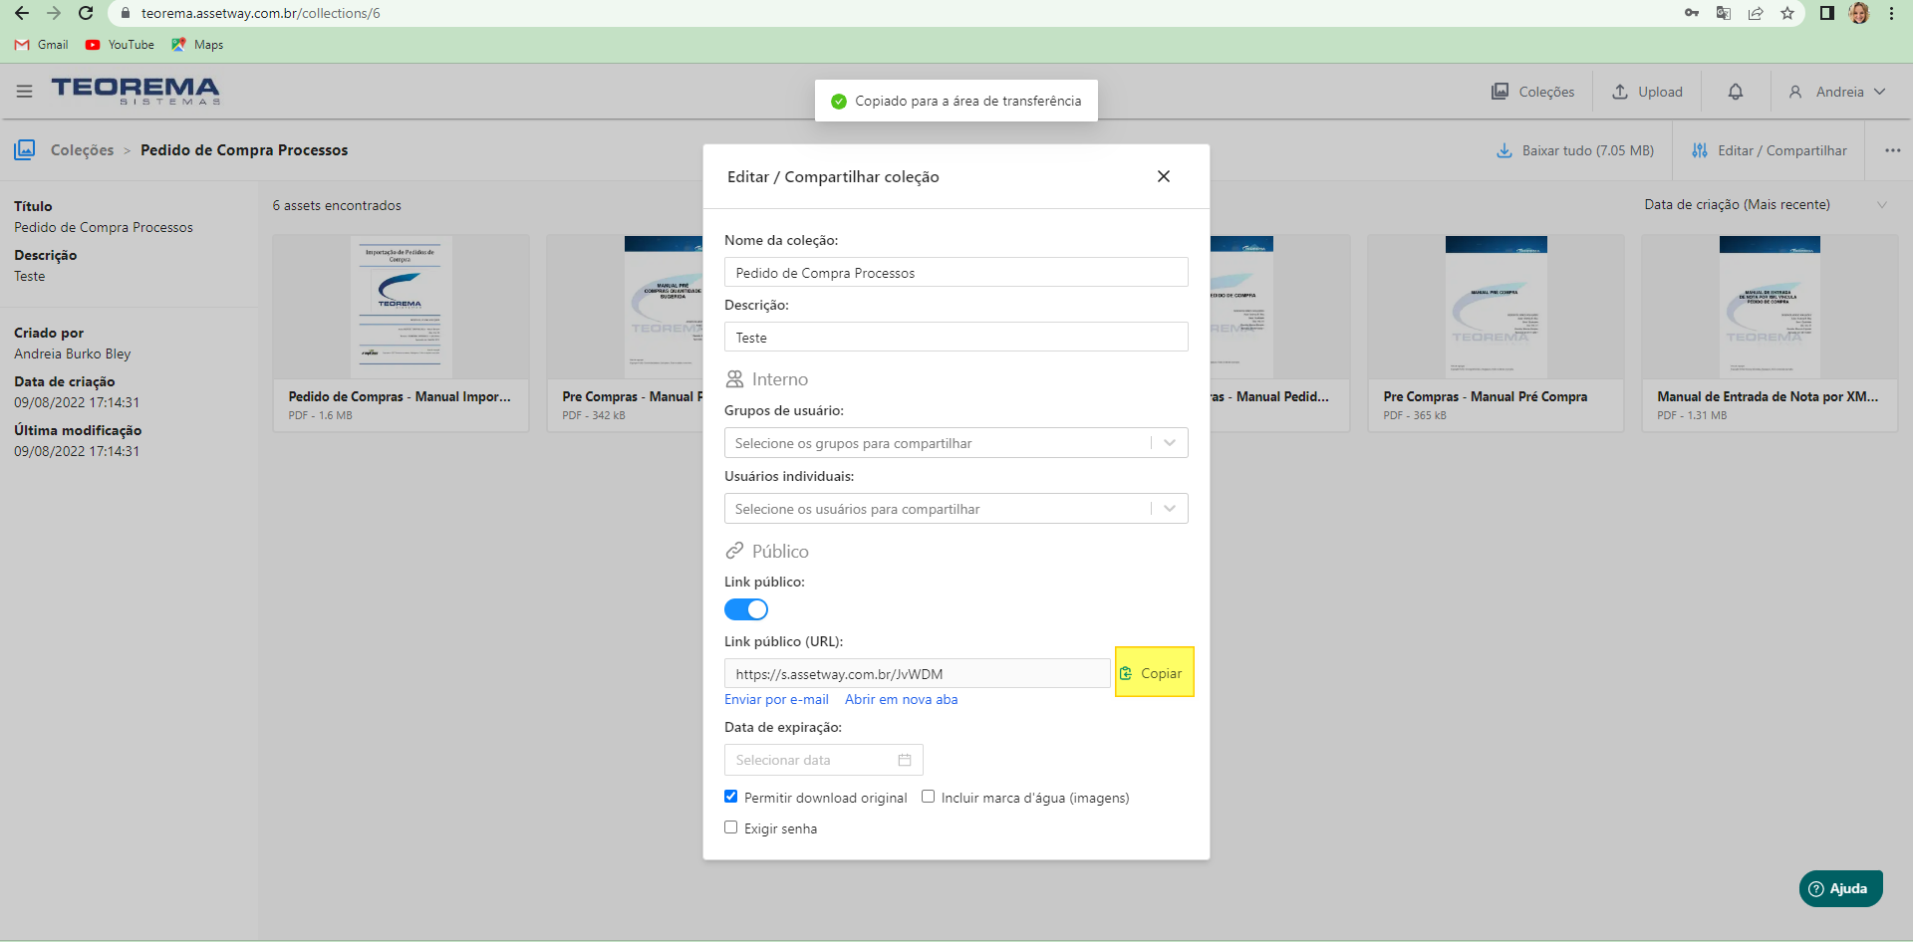Open the Andreia user menu
This screenshot has width=1913, height=942.
(x=1837, y=92)
